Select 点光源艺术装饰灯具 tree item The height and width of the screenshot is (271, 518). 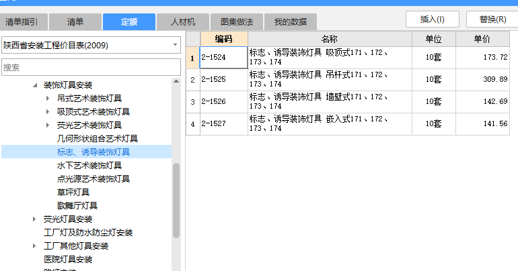[x=94, y=179]
